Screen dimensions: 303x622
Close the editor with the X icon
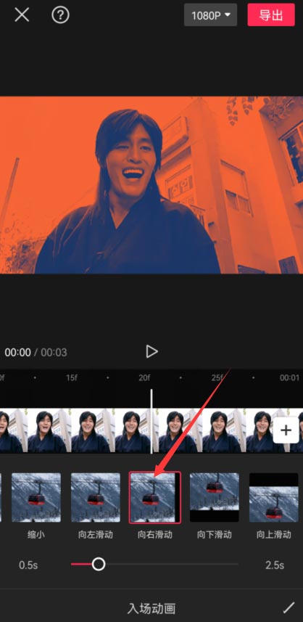point(22,15)
